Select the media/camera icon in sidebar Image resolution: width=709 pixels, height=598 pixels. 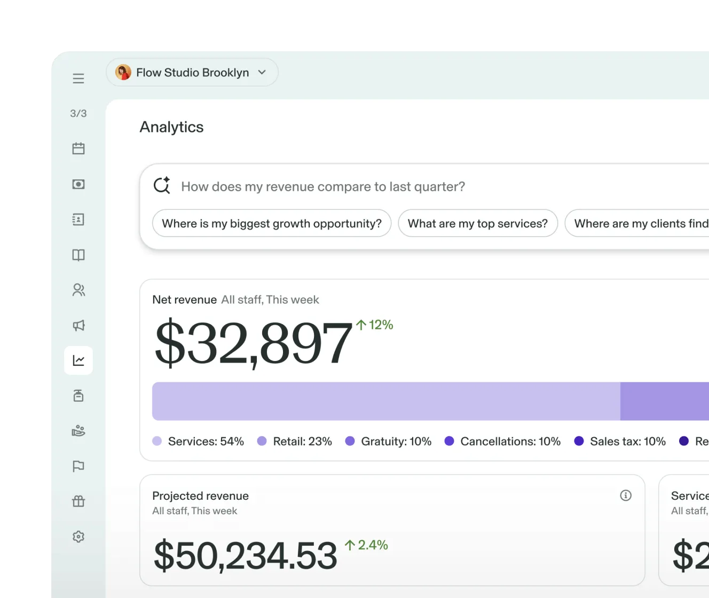[78, 184]
